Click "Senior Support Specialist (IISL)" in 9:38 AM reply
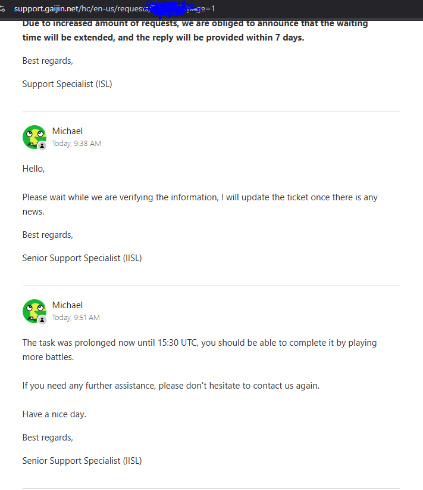Image resolution: width=423 pixels, height=490 pixels. [x=82, y=258]
